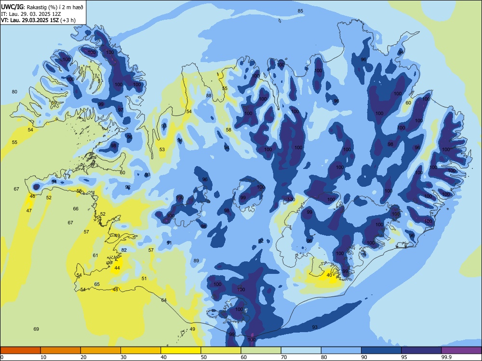The height and width of the screenshot is (361, 482).
Task: Click the 20–30 legend color swatch
Action: coord(101,350)
